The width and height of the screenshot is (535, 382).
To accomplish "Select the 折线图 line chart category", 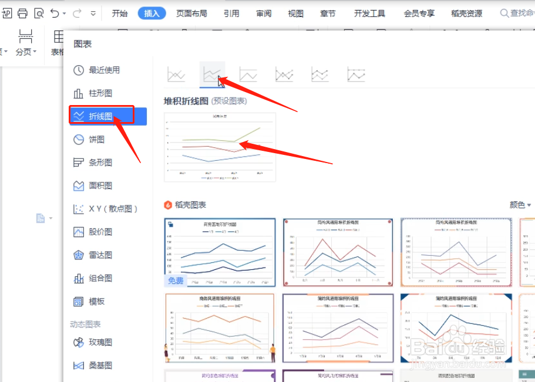I will (108, 116).
